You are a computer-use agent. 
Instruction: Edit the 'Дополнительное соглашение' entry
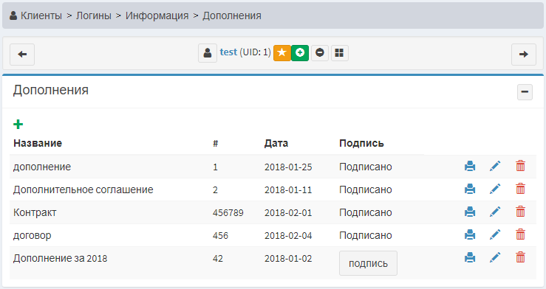point(495,189)
